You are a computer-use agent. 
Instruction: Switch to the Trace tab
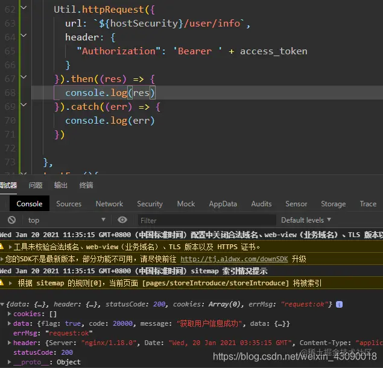368,203
